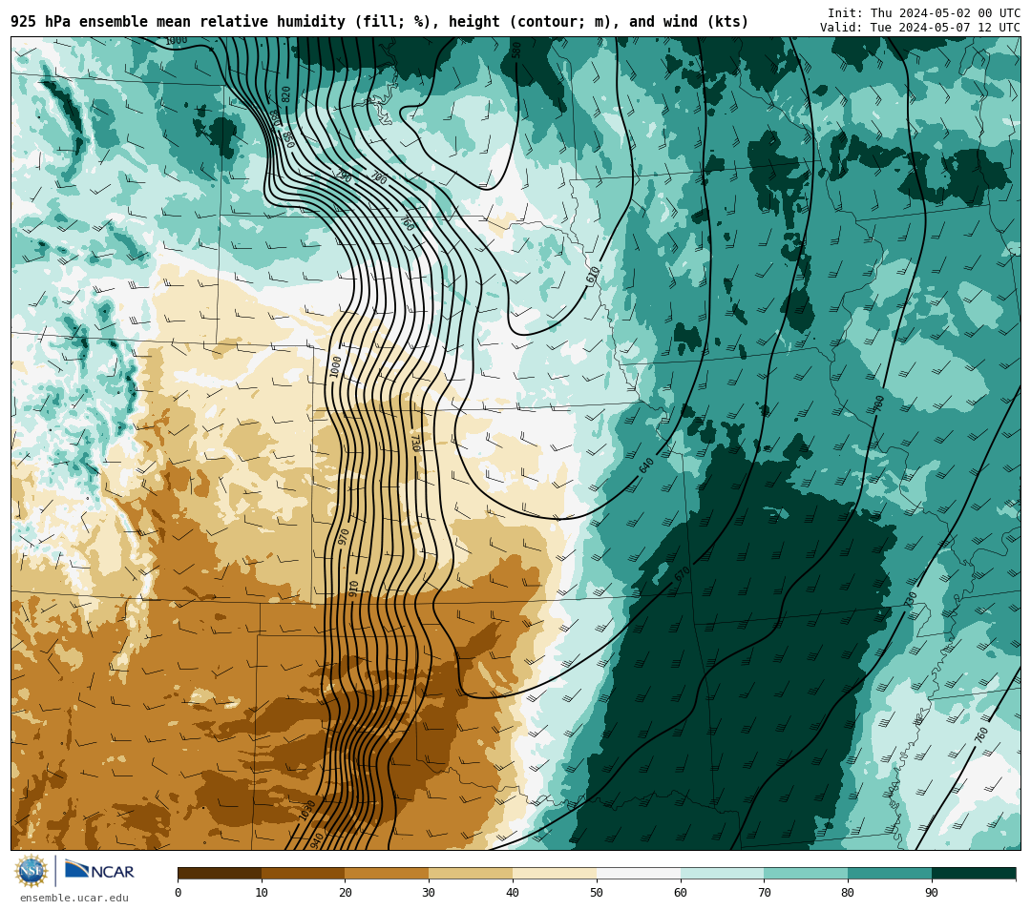The image size is (1031, 910).
Task: Pick the 20-30 orange-brown colorbar segment
Action: (x=387, y=873)
